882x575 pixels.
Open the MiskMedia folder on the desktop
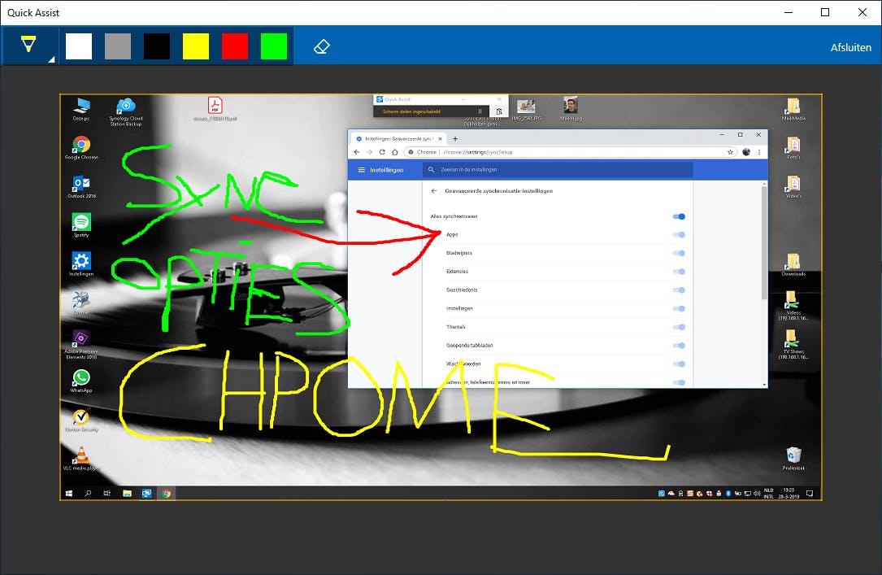[x=793, y=109]
